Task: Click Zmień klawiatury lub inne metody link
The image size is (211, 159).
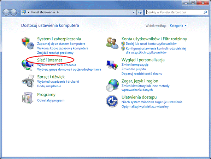Action: [x=145, y=88]
